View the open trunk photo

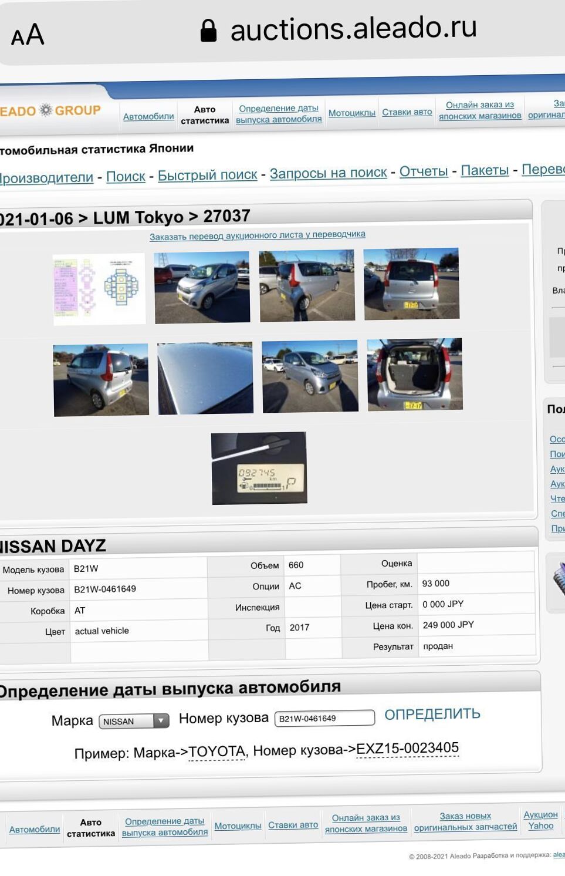tap(415, 374)
